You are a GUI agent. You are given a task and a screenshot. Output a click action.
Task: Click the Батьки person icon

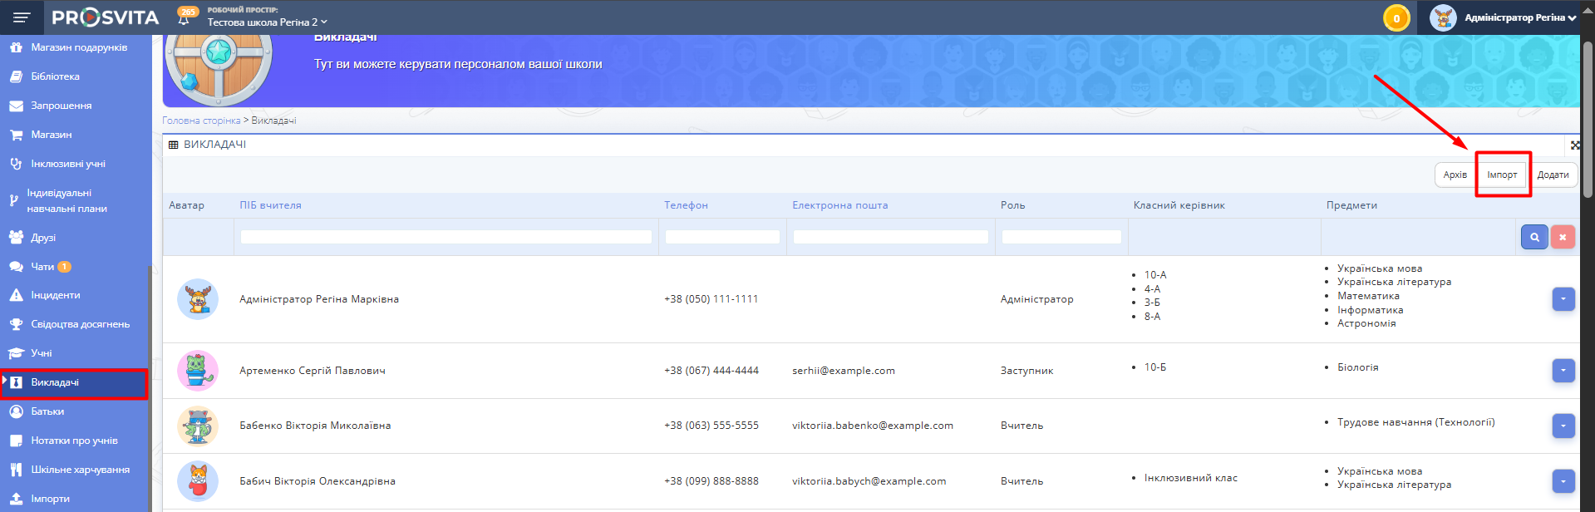pos(16,411)
